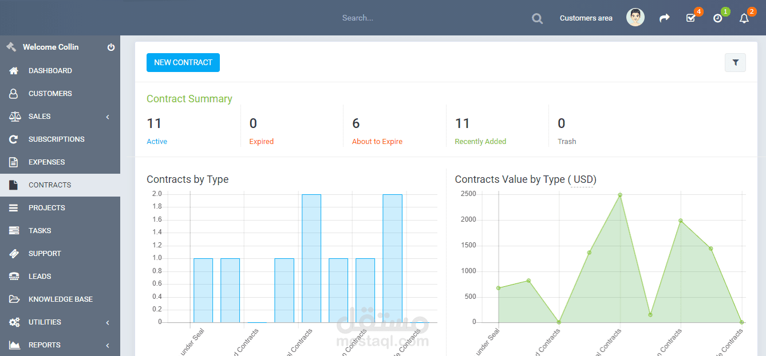The width and height of the screenshot is (766, 356).
Task: Click Contract Summary heading
Action: click(x=189, y=99)
